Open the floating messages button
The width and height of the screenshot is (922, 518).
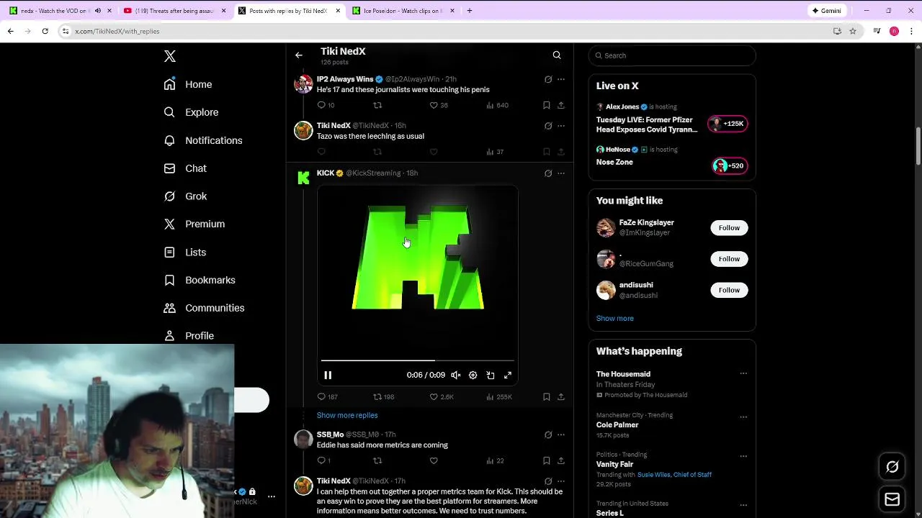[x=892, y=499]
